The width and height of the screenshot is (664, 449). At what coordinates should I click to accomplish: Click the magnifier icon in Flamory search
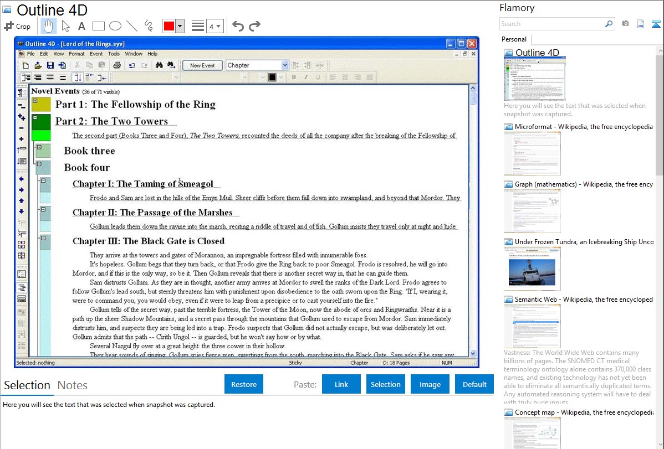(x=609, y=24)
